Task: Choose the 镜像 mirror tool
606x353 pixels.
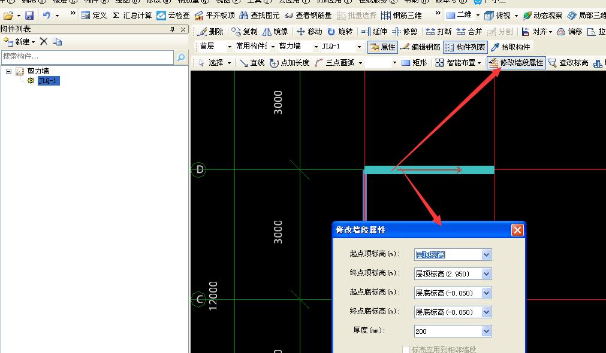Action: point(275,32)
